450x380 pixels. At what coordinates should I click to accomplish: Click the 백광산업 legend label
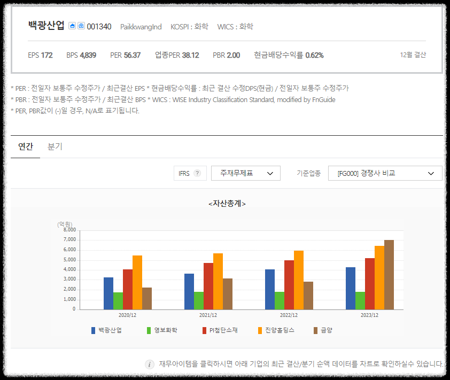[110, 330]
